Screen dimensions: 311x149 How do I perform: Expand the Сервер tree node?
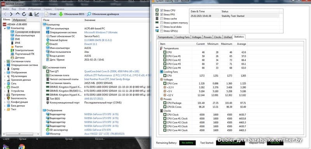click(x=5, y=69)
